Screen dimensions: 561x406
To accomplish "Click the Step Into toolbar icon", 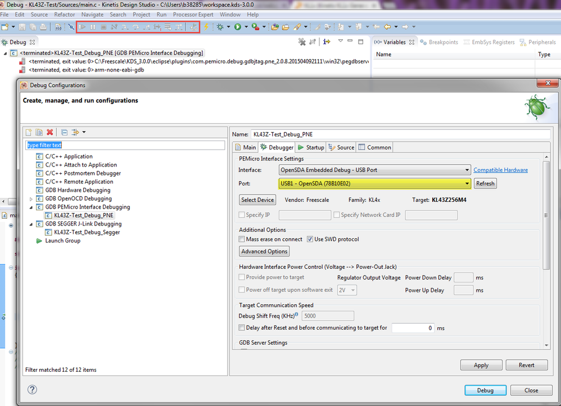I will pyautogui.click(x=125, y=27).
